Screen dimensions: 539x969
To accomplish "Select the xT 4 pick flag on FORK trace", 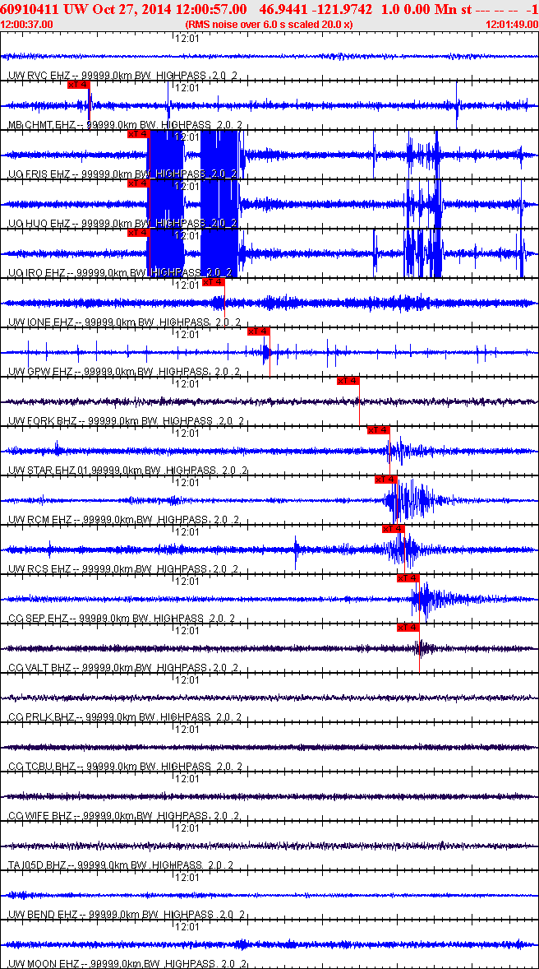I will [x=348, y=382].
